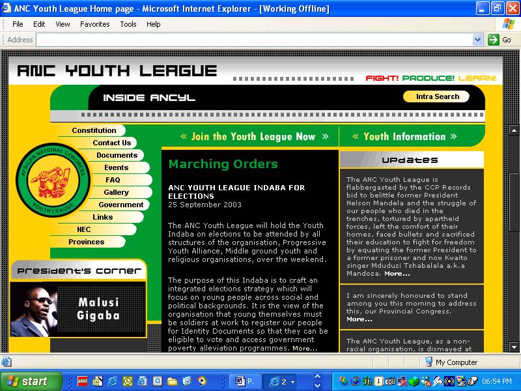Click More after the Mandoza update
Viewport: 521px width, 391px height.
click(x=397, y=274)
